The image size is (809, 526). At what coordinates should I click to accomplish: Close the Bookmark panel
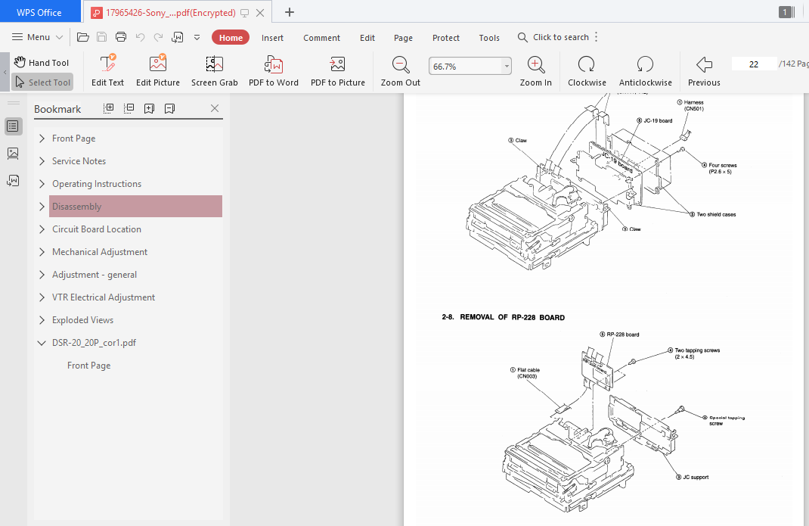215,108
